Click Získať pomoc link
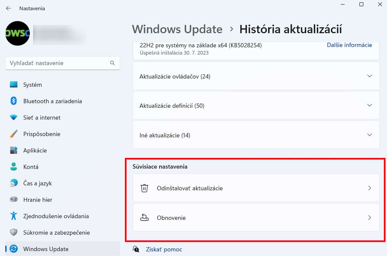 point(164,249)
